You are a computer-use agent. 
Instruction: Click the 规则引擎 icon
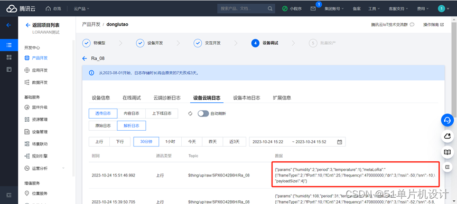click(x=27, y=156)
